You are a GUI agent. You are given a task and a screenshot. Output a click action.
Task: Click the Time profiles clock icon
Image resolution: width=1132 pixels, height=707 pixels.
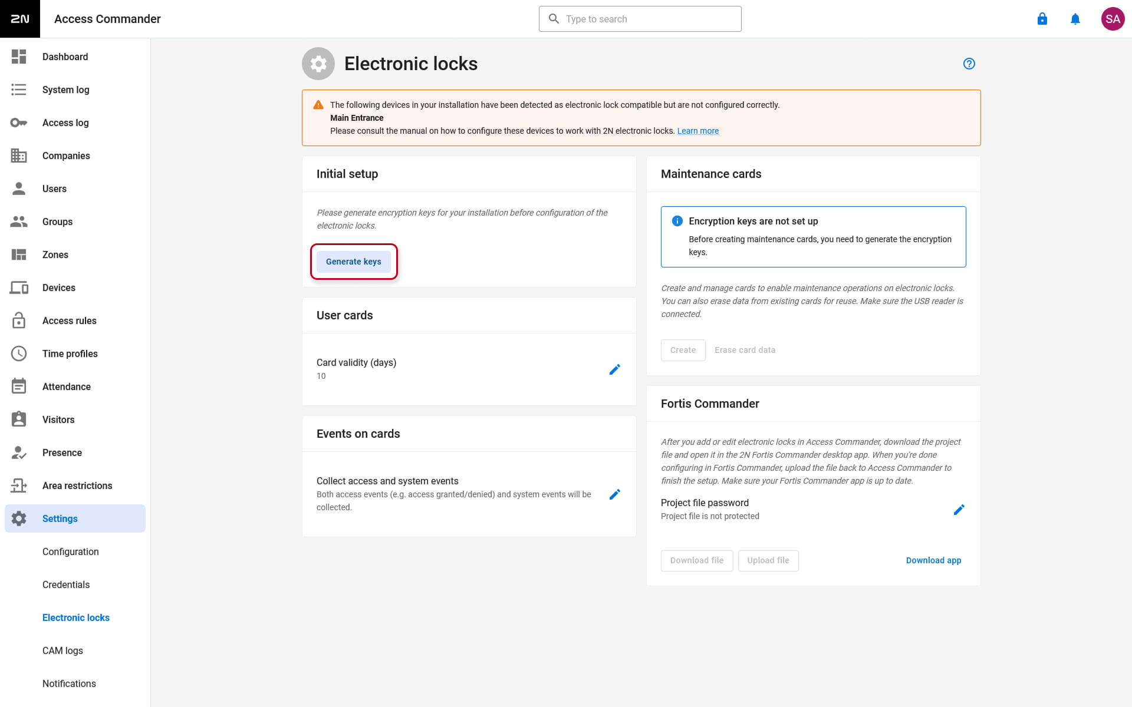(19, 353)
